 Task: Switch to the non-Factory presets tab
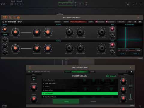pyautogui.click(x=93, y=101)
